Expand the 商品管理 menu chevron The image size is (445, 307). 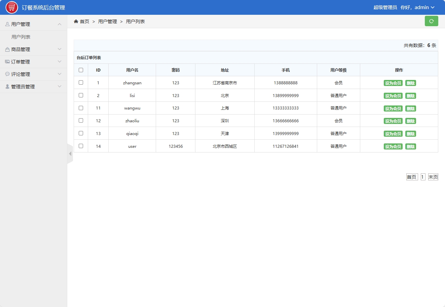click(x=60, y=49)
